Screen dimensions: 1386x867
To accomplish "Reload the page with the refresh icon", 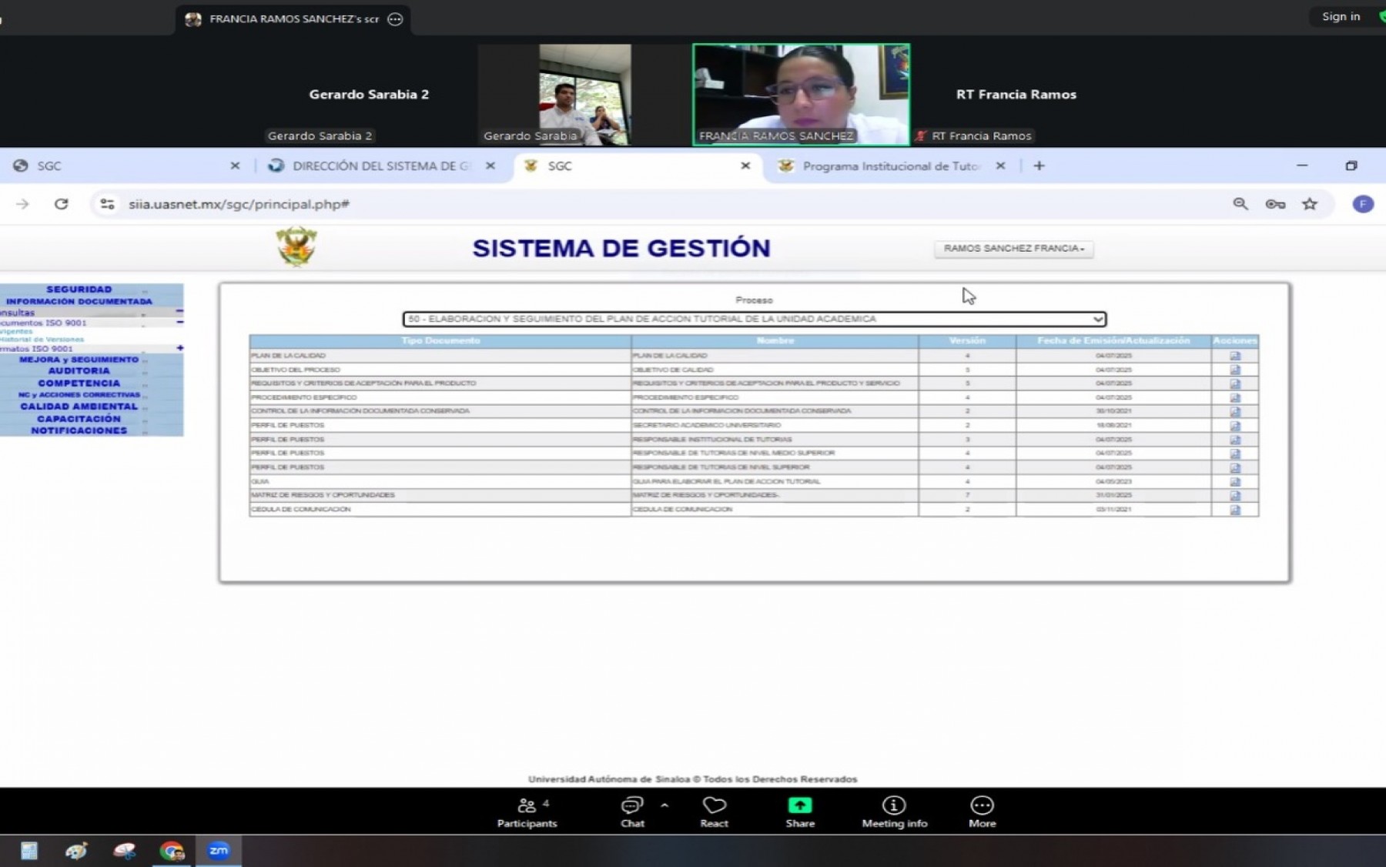I will [62, 204].
